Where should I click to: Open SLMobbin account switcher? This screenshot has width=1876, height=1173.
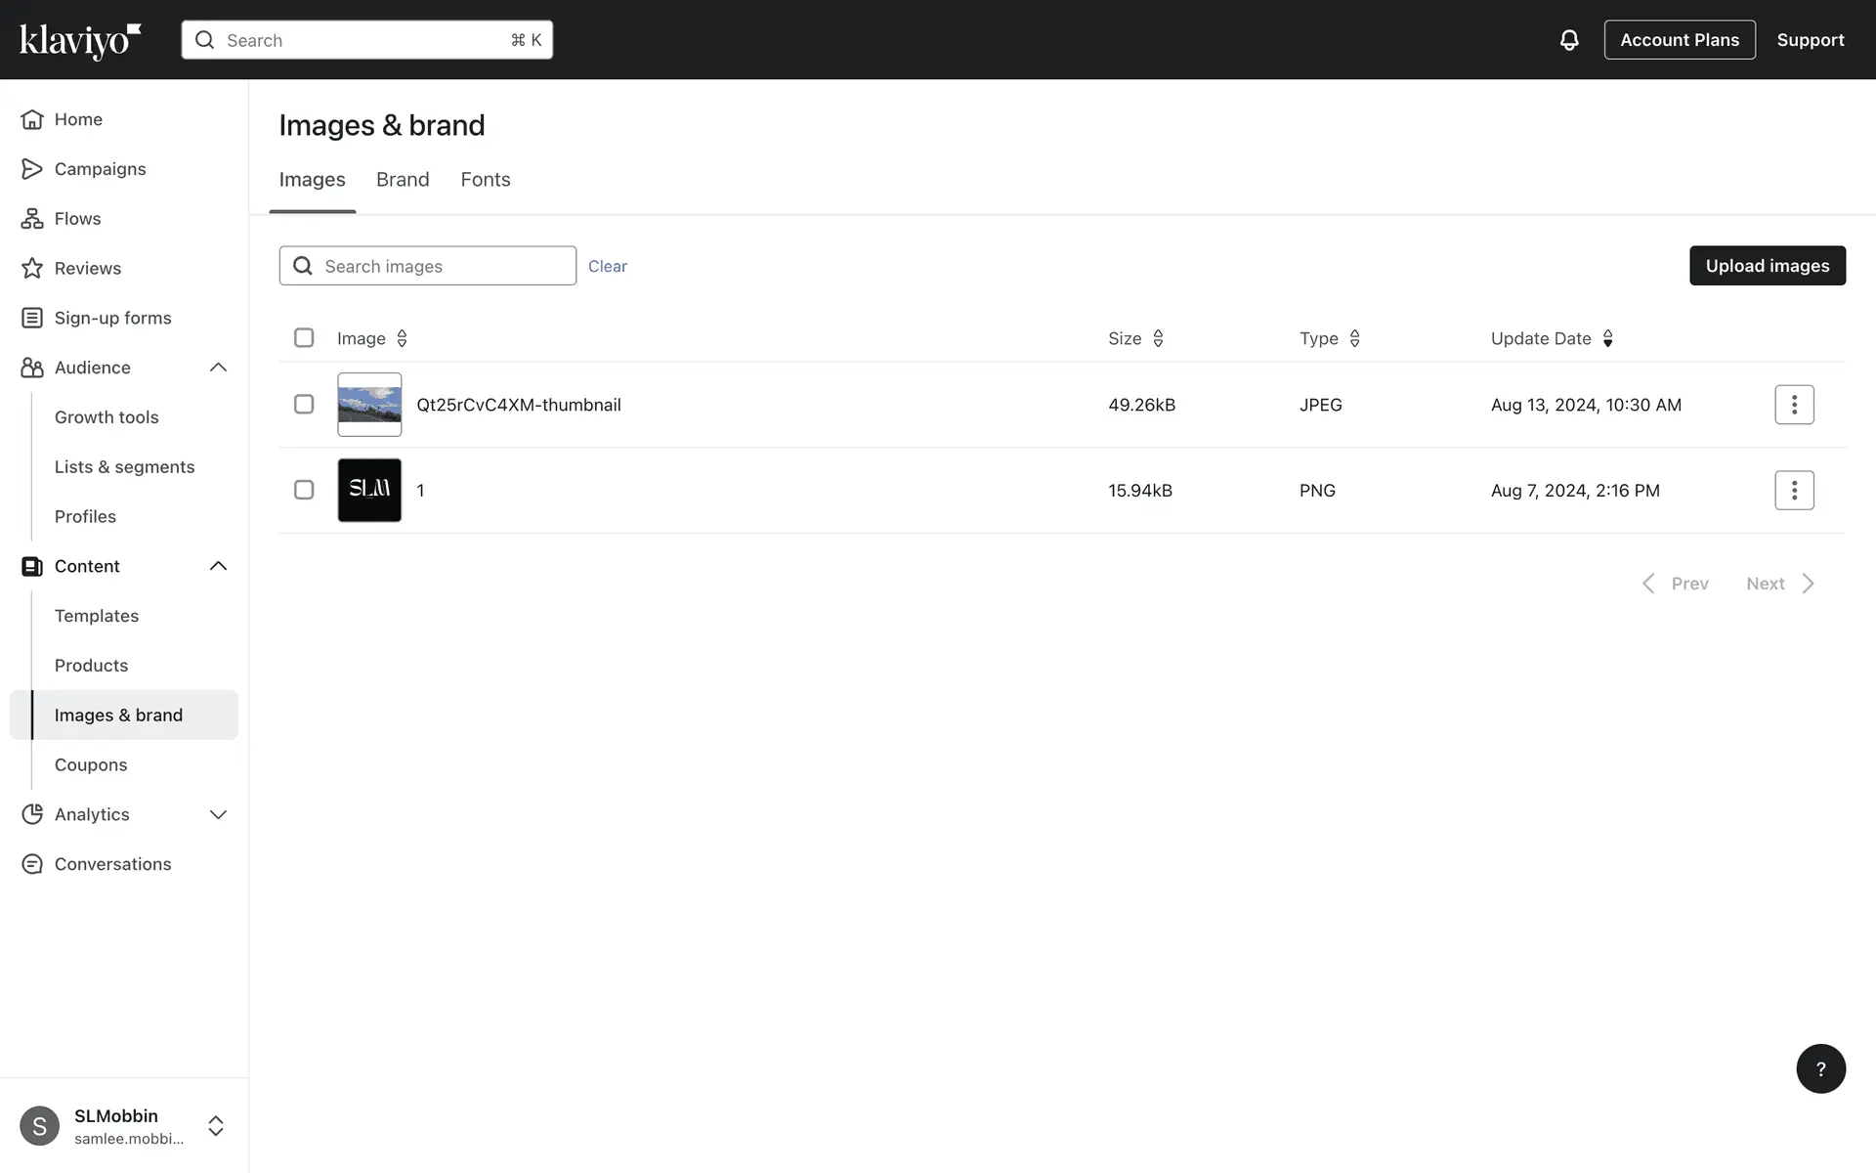pos(216,1126)
